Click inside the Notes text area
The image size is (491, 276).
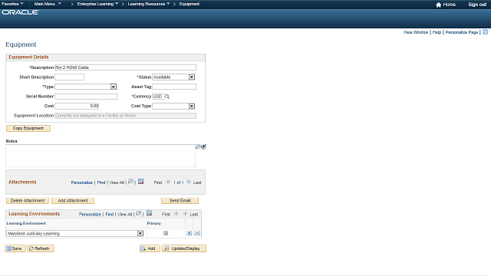pyautogui.click(x=101, y=156)
